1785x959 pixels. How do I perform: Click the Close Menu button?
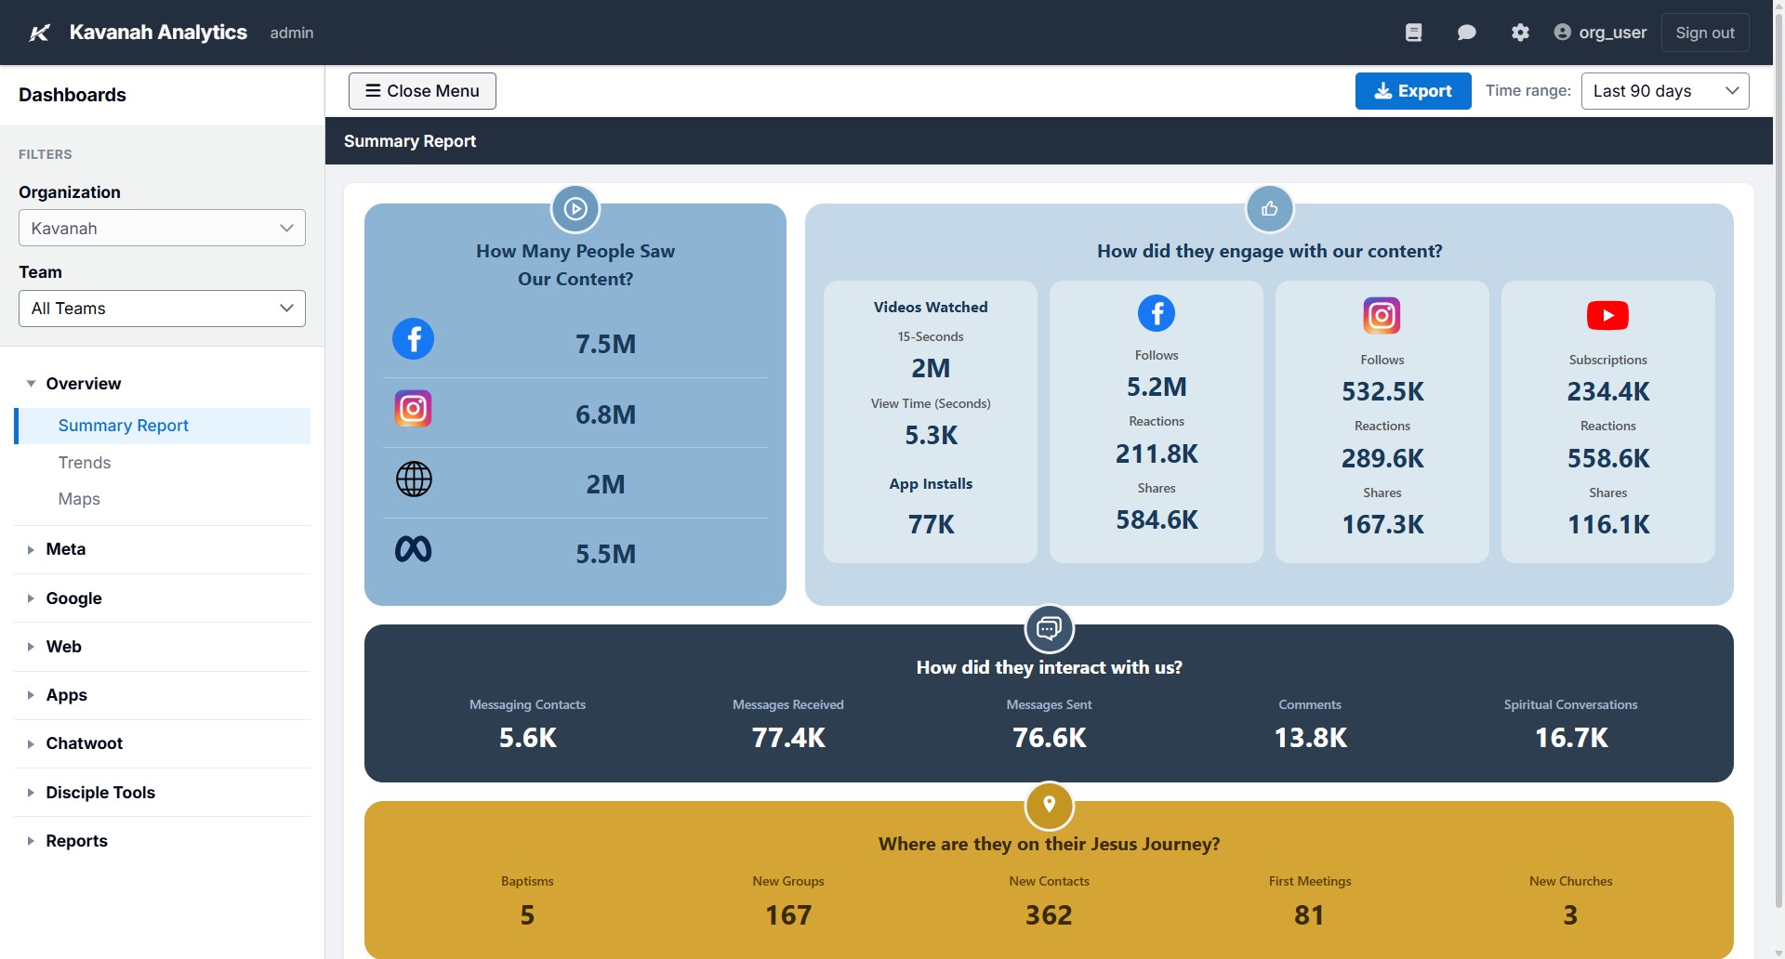(422, 91)
